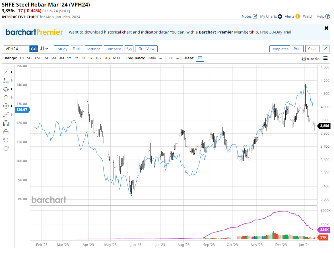Click the expand chart arrow icon
Viewport: 334px width, 253px height.
(x=325, y=49)
